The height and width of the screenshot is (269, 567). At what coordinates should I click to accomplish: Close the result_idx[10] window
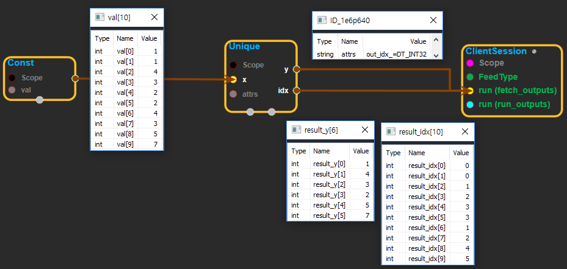click(x=463, y=131)
